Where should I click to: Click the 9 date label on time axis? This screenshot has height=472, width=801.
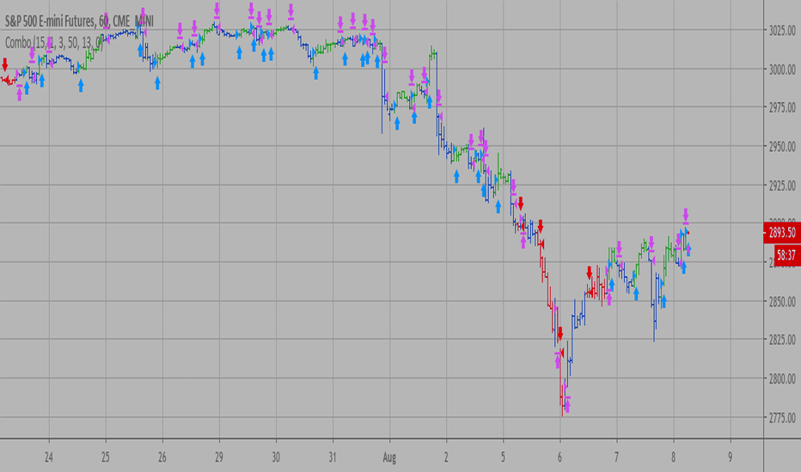point(730,457)
